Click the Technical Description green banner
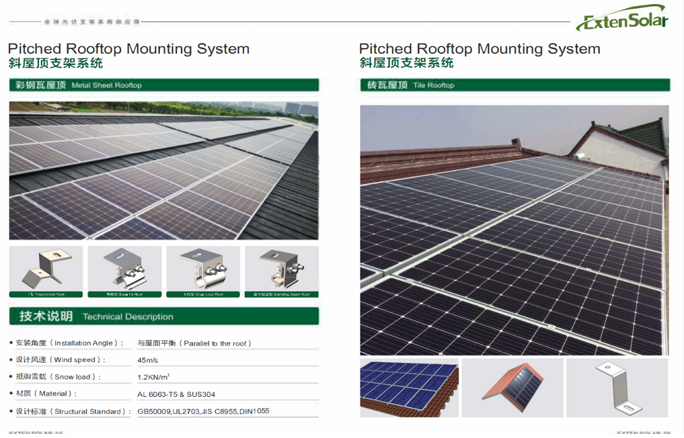This screenshot has height=438, width=684. pyautogui.click(x=163, y=316)
